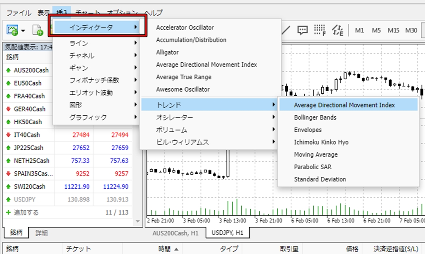Click the green arrow beside AUS200Cash
Viewport: 425px width, 254px height.
[x=8, y=70]
